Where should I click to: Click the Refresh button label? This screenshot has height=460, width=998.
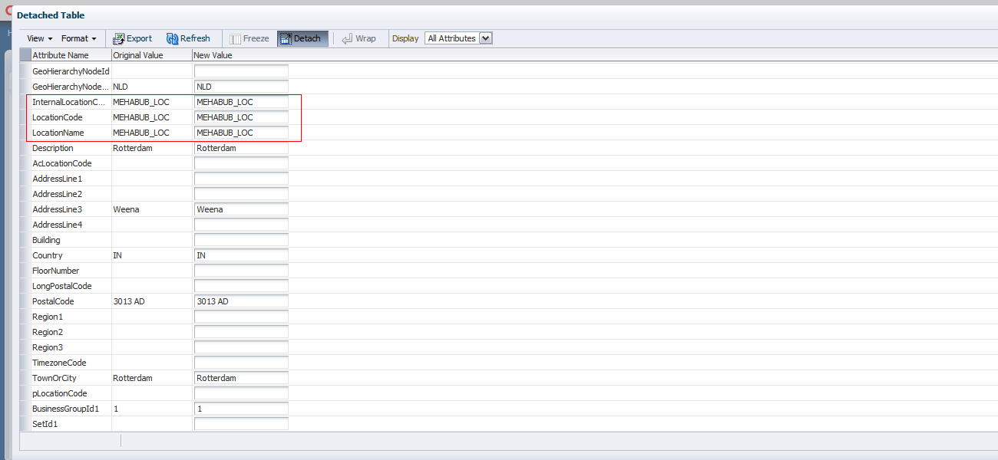point(193,38)
